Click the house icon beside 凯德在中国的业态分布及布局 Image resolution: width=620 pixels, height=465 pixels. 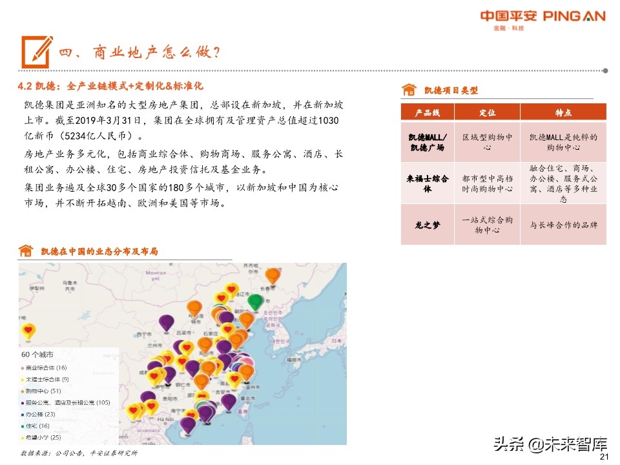(26, 251)
